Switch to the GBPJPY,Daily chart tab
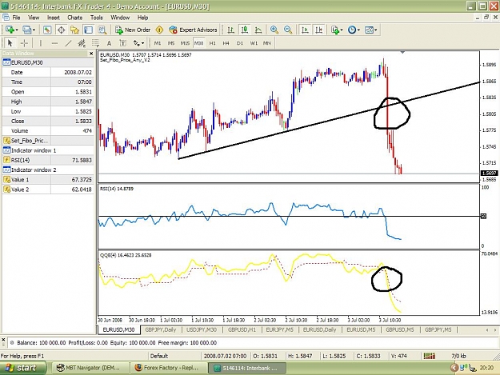 coord(161,329)
